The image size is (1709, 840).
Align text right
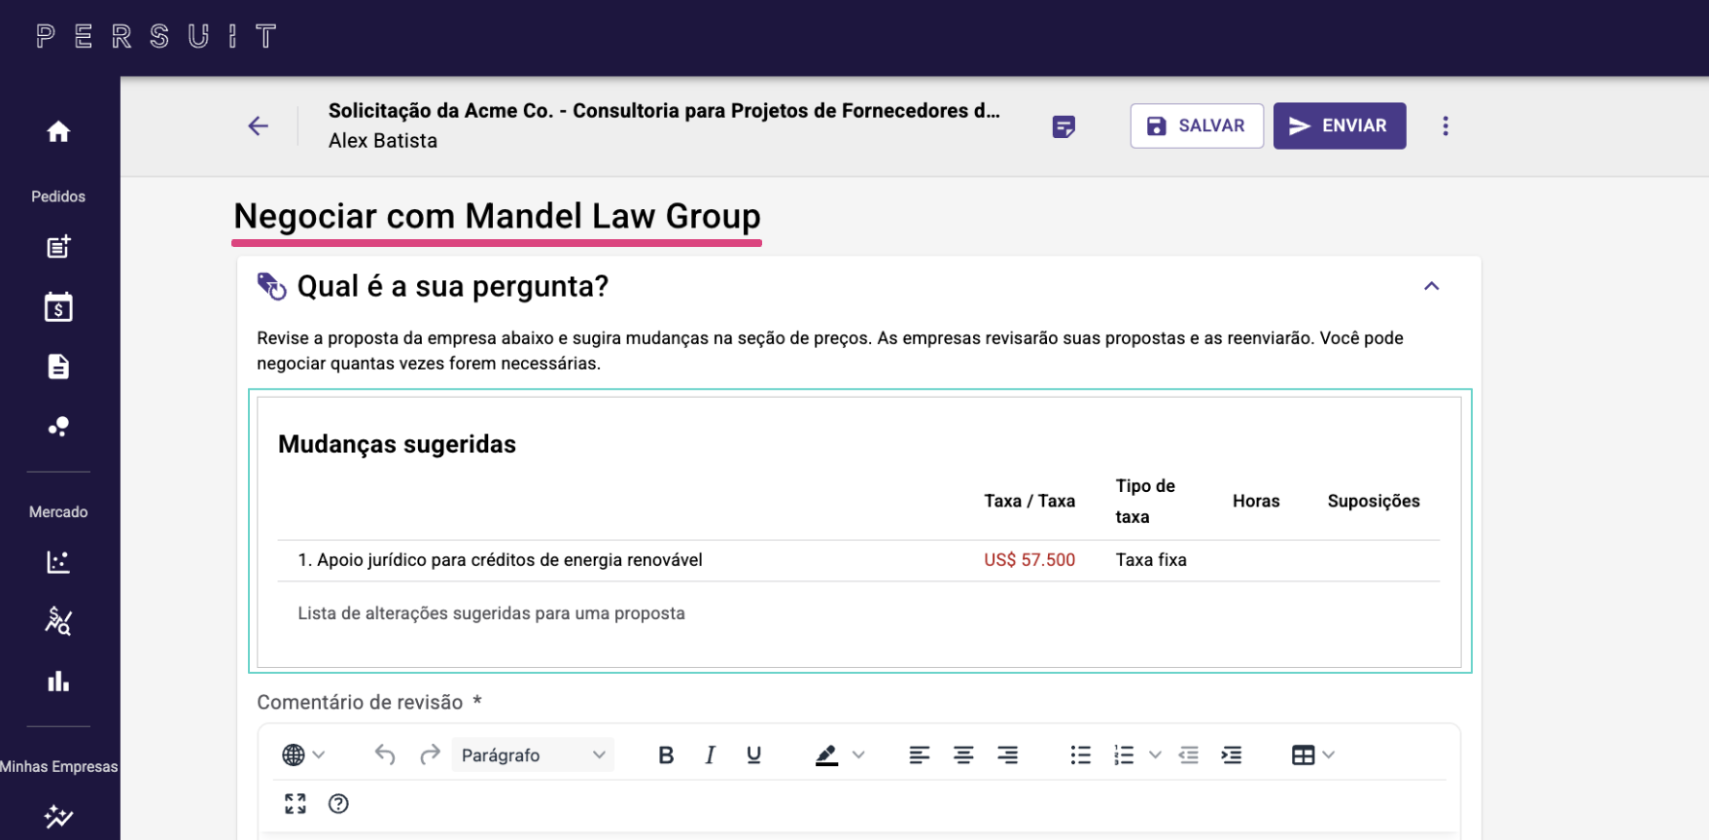click(1007, 754)
